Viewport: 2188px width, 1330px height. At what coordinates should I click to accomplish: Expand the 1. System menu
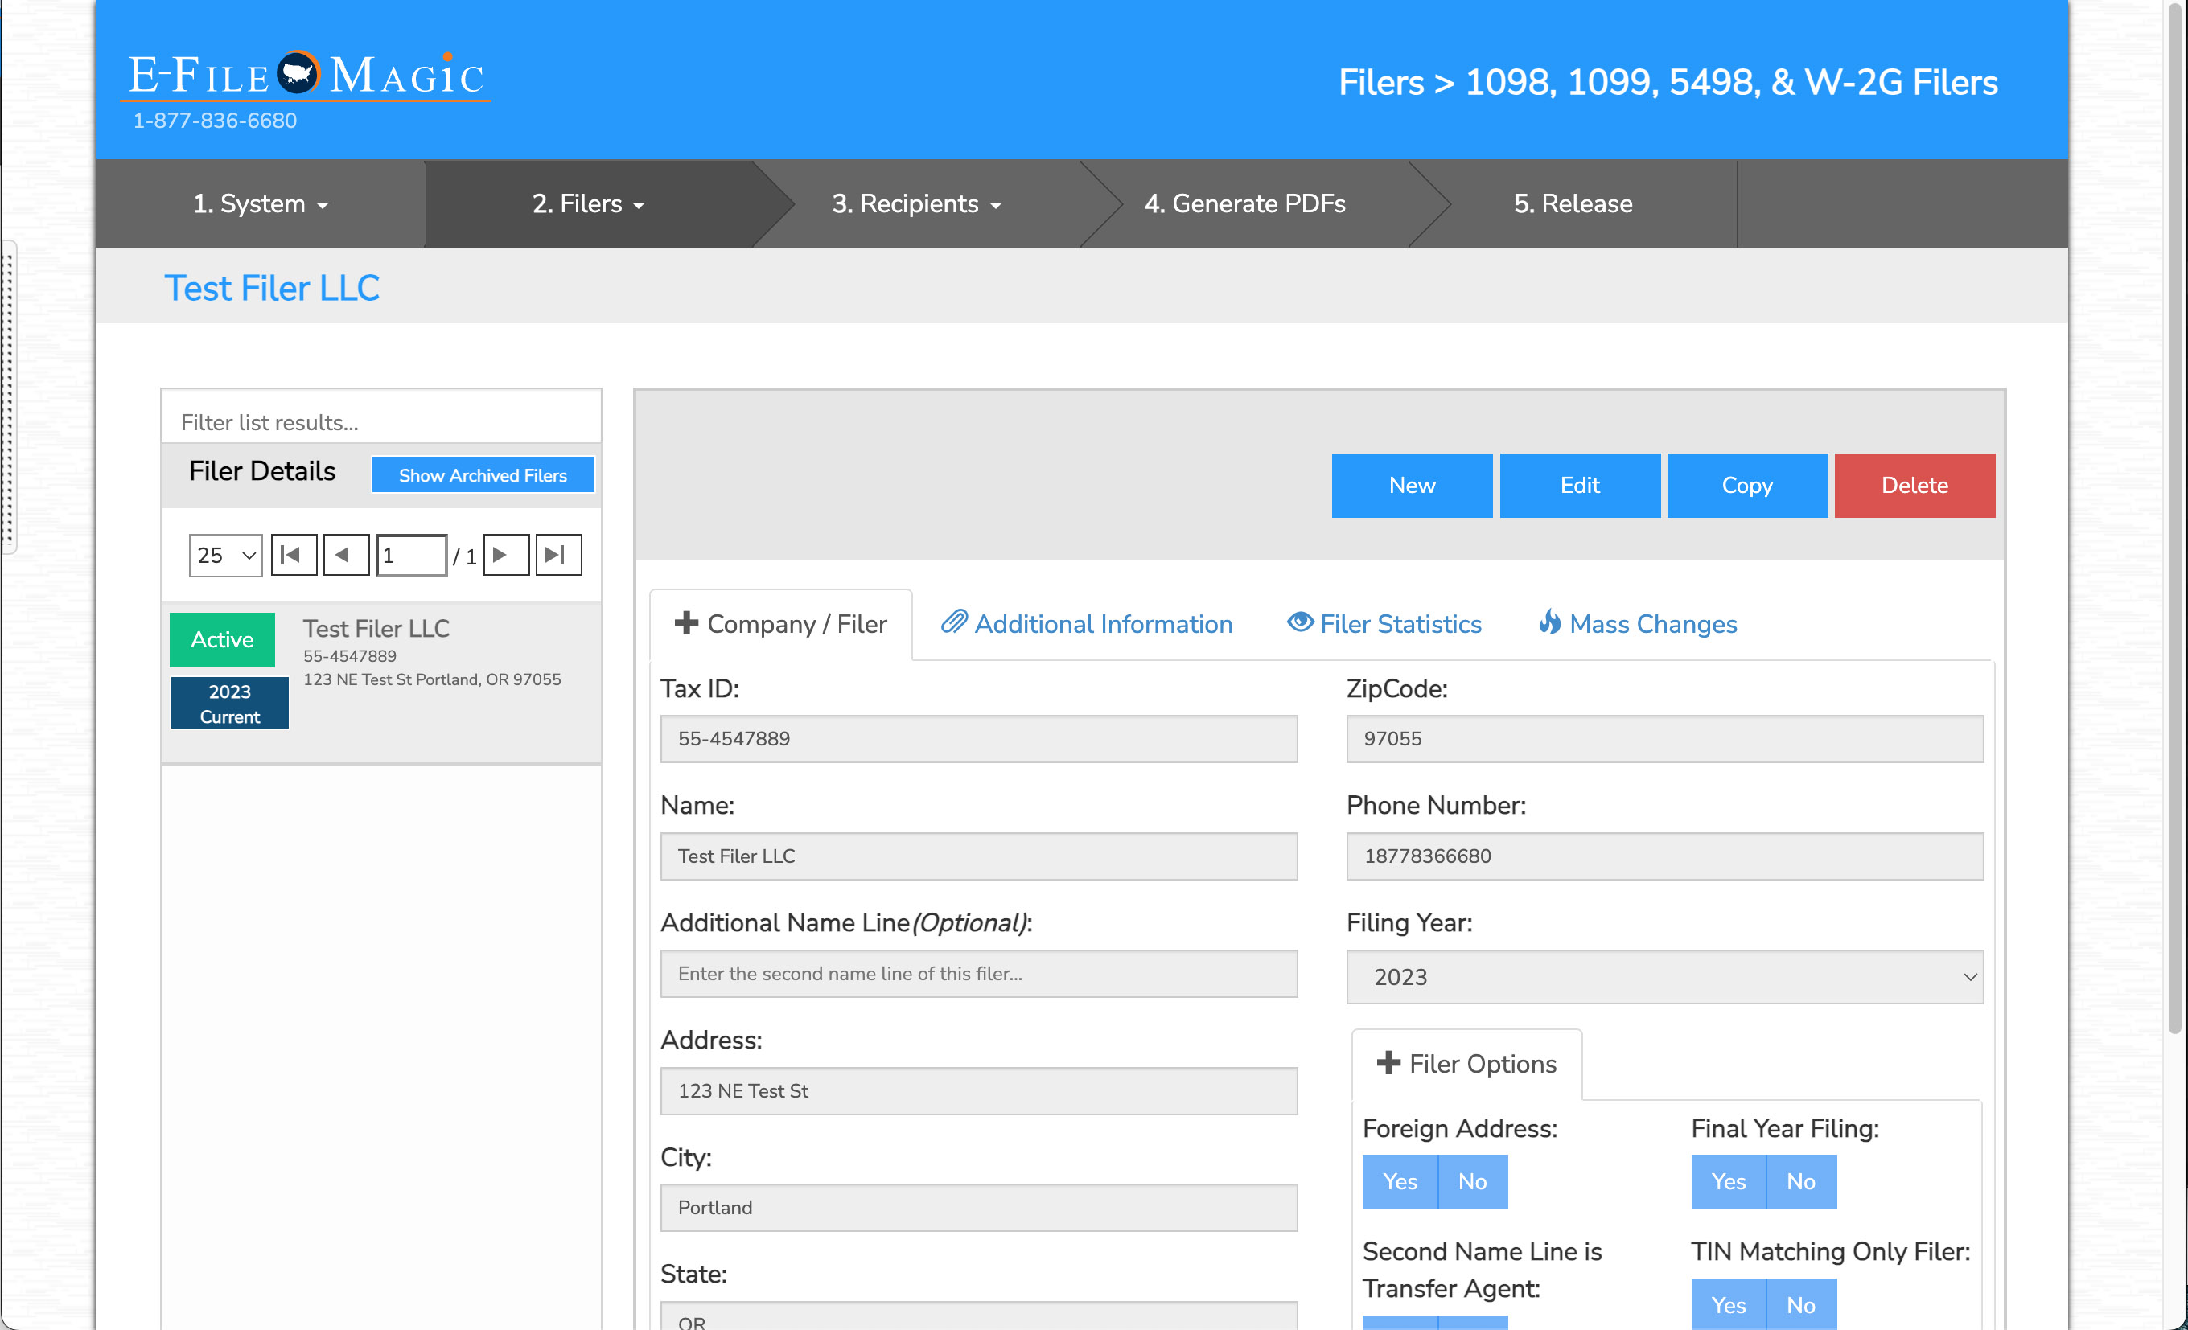pos(260,204)
